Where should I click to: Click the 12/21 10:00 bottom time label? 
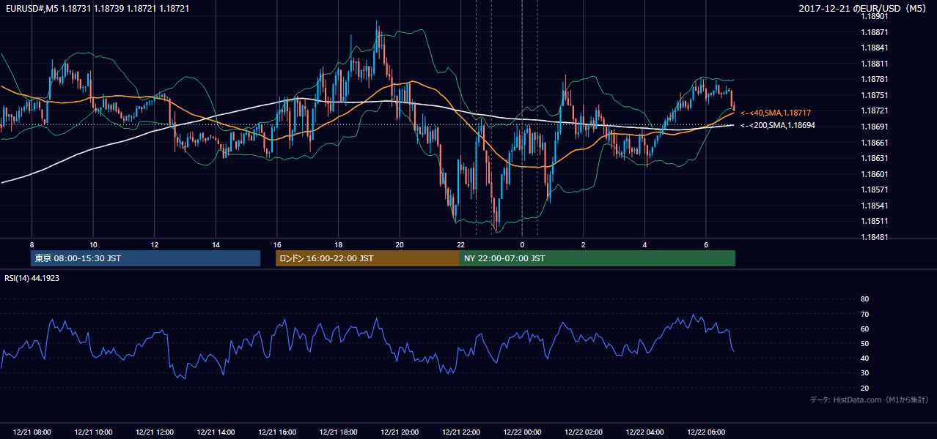(x=93, y=432)
